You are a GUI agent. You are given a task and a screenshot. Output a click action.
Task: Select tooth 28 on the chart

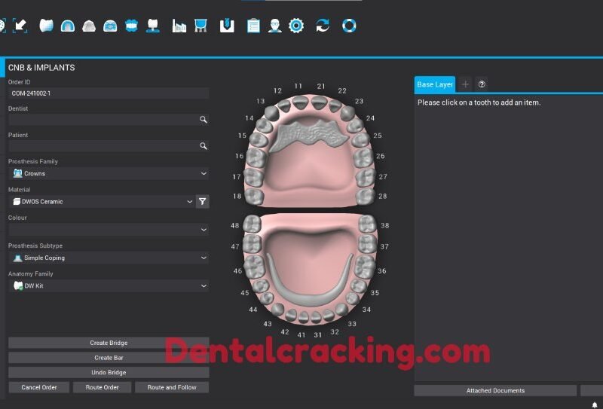(365, 196)
